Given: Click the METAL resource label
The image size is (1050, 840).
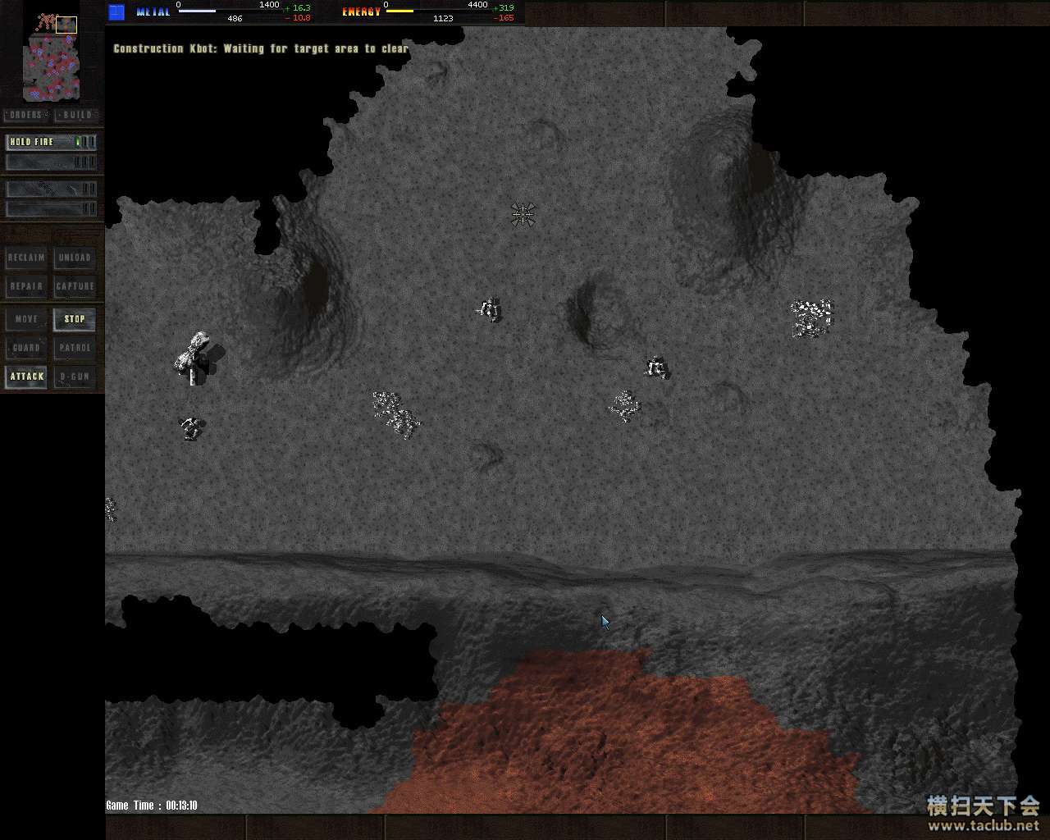Looking at the screenshot, I should click(x=153, y=12).
